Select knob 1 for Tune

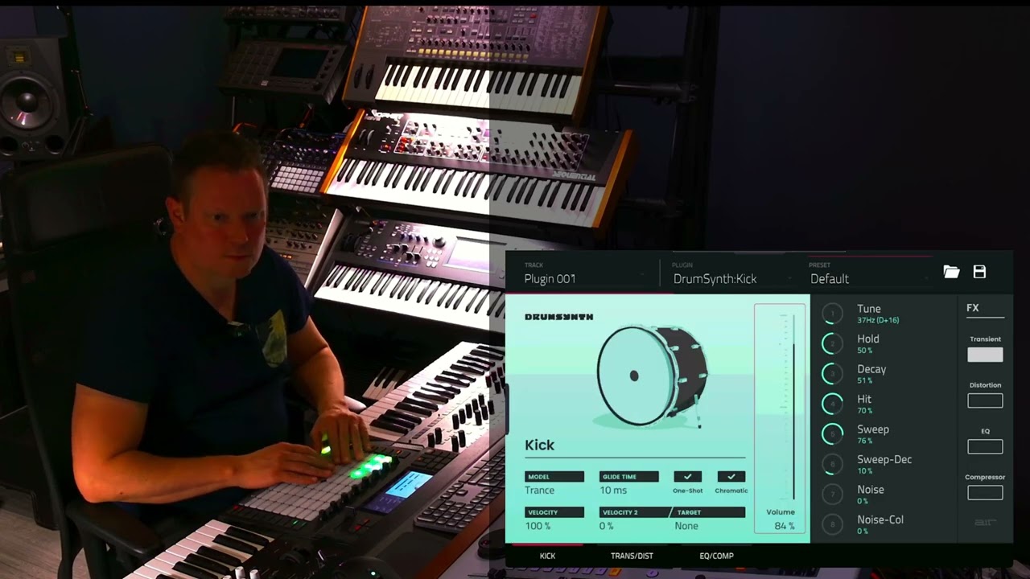coord(832,314)
